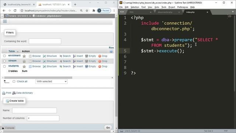
Task: Browse the enrolment table
Action: pos(35,56)
